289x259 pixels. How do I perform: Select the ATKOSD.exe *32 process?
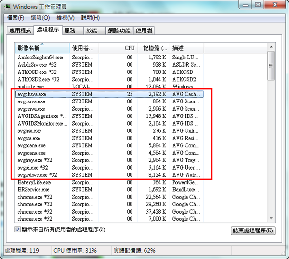[x=109, y=72]
